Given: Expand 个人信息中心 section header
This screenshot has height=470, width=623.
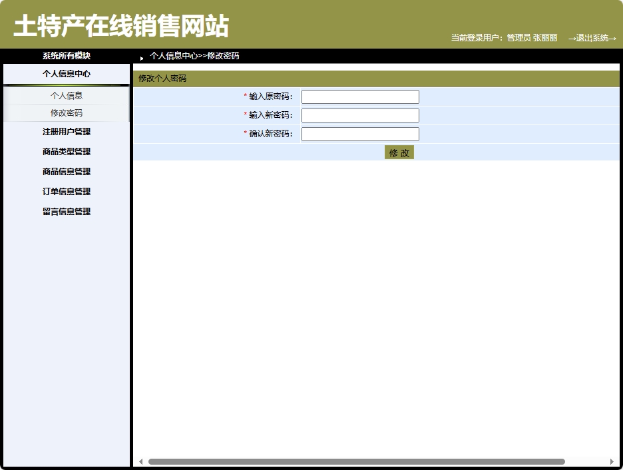Looking at the screenshot, I should point(66,74).
